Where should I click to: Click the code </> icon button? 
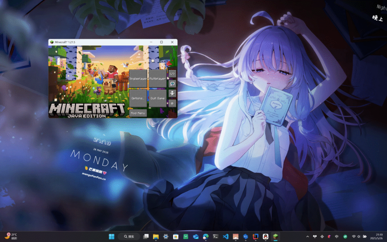click(x=172, y=73)
